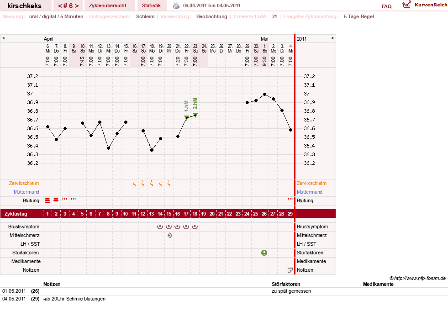Click the Brustsymptom icon on day 16
The image size is (448, 311).
(178, 227)
